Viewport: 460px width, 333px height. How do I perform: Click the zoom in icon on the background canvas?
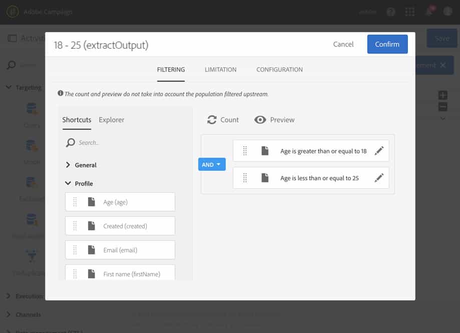click(x=442, y=95)
